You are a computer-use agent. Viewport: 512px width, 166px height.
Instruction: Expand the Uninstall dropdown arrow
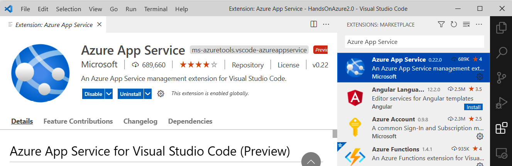148,94
